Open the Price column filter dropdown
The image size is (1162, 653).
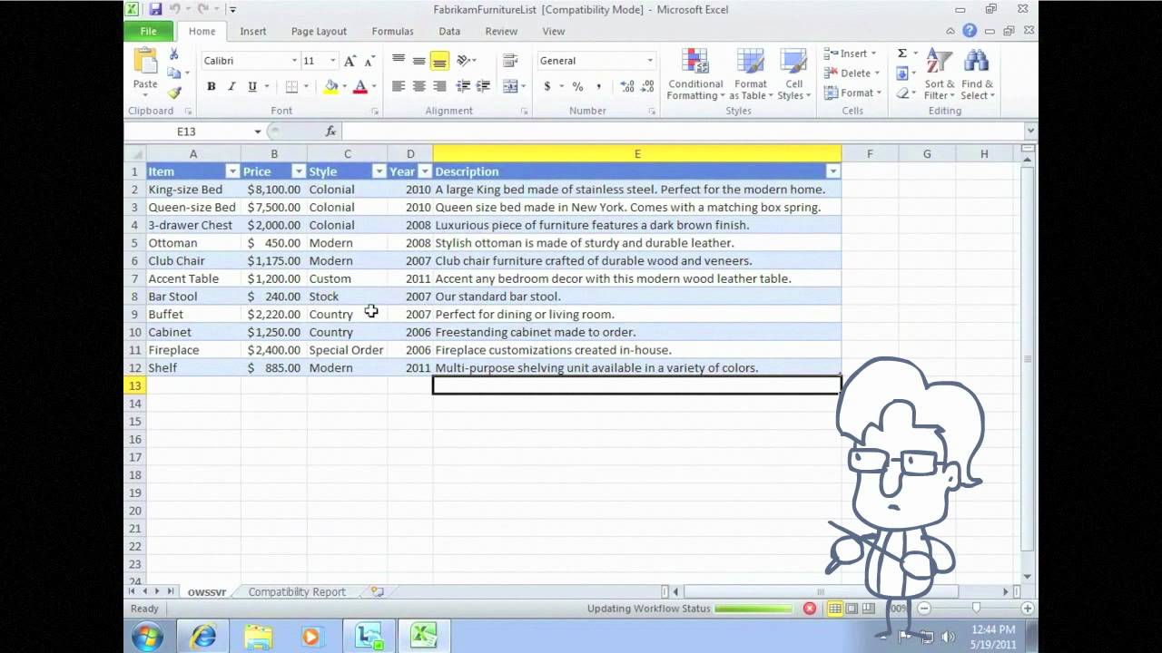[298, 171]
